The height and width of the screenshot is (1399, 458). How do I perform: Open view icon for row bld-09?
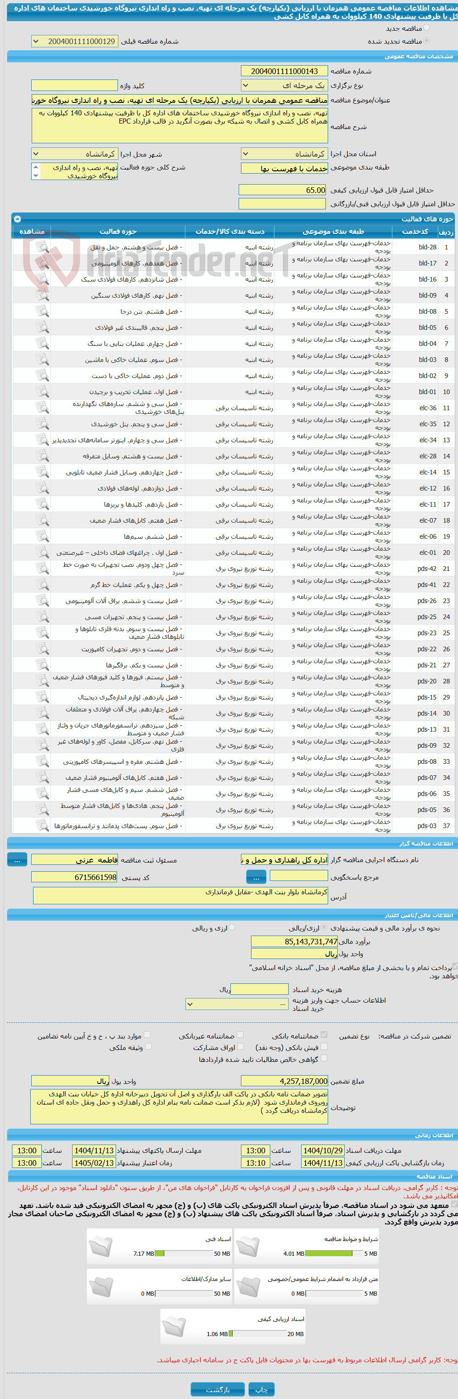point(42,295)
